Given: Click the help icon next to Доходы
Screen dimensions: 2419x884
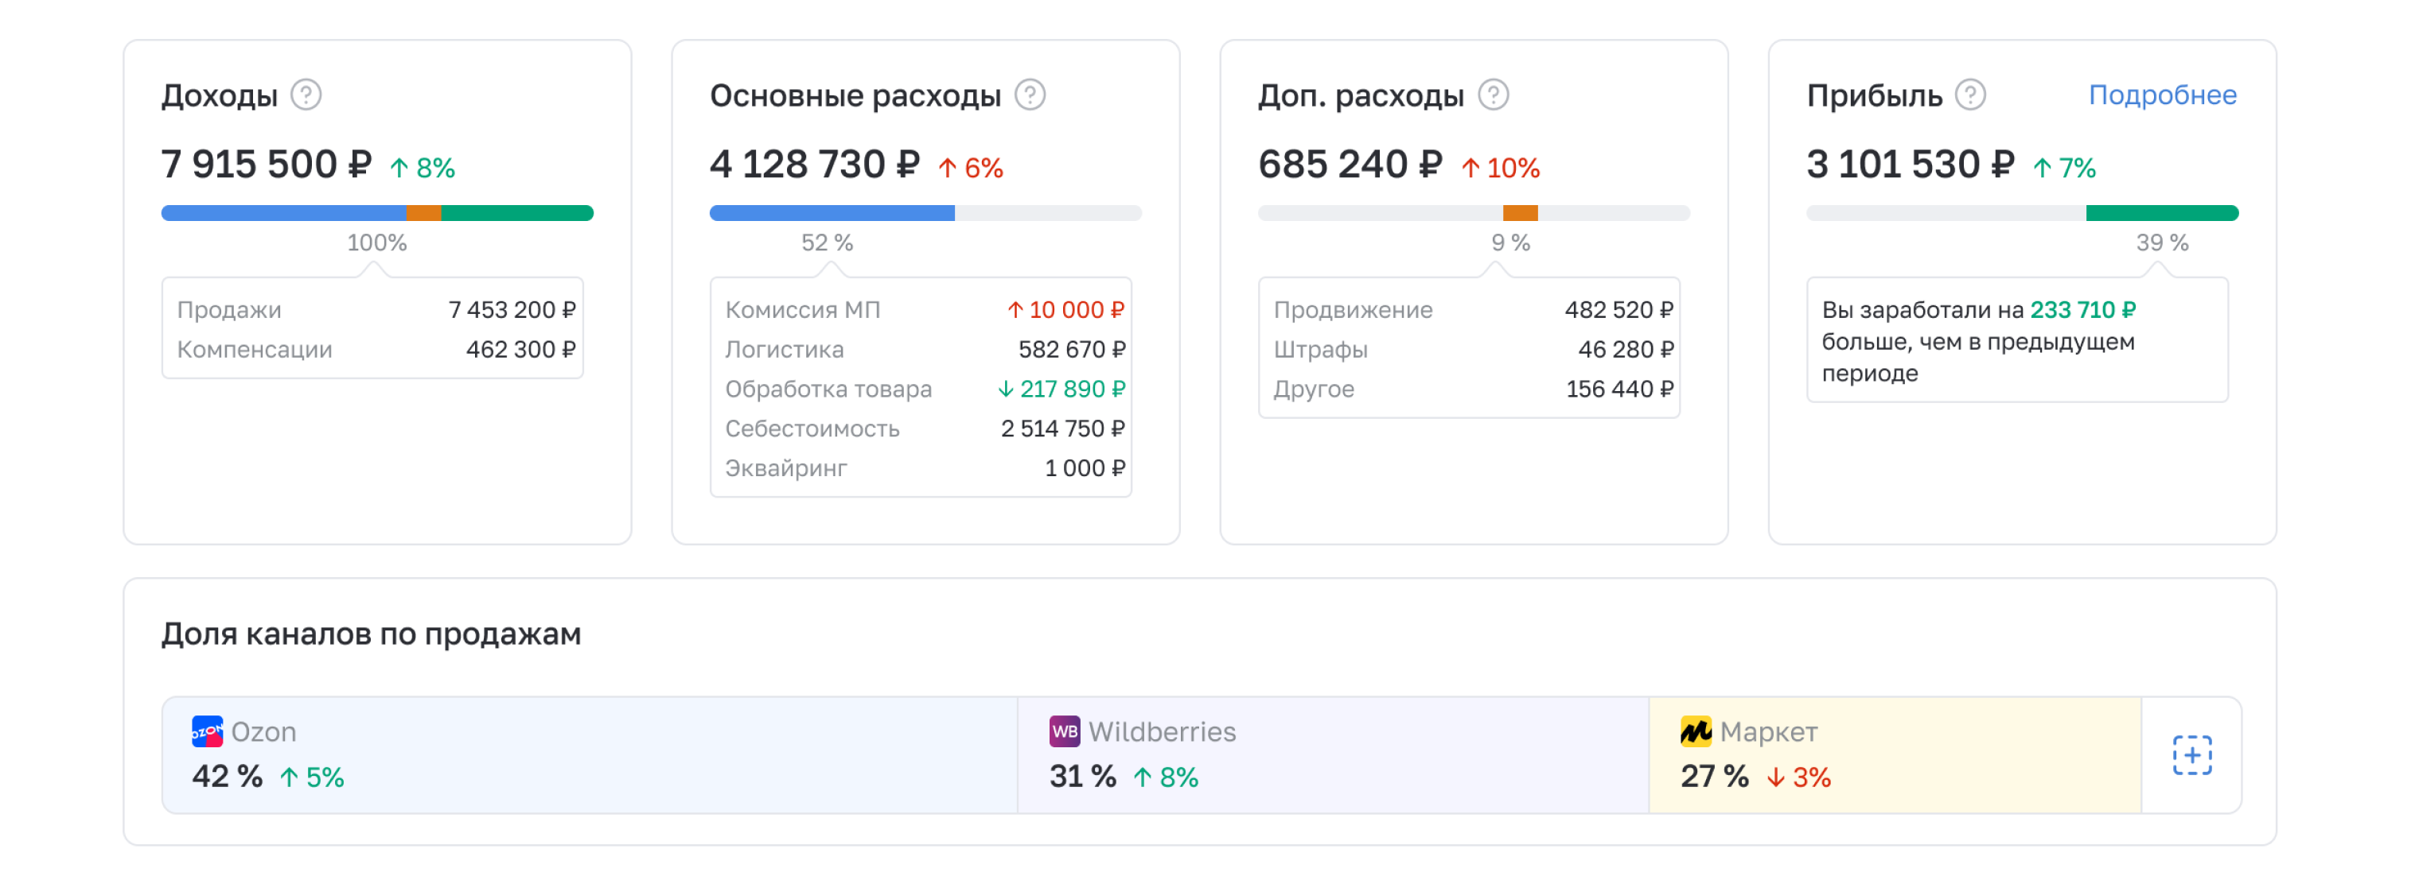Looking at the screenshot, I should pyautogui.click(x=306, y=95).
